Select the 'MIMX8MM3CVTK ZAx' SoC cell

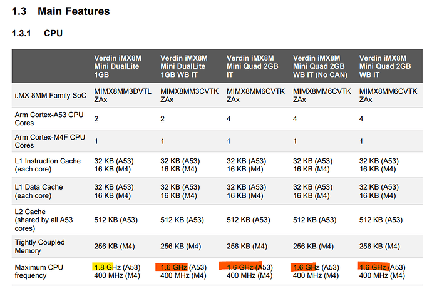(189, 95)
